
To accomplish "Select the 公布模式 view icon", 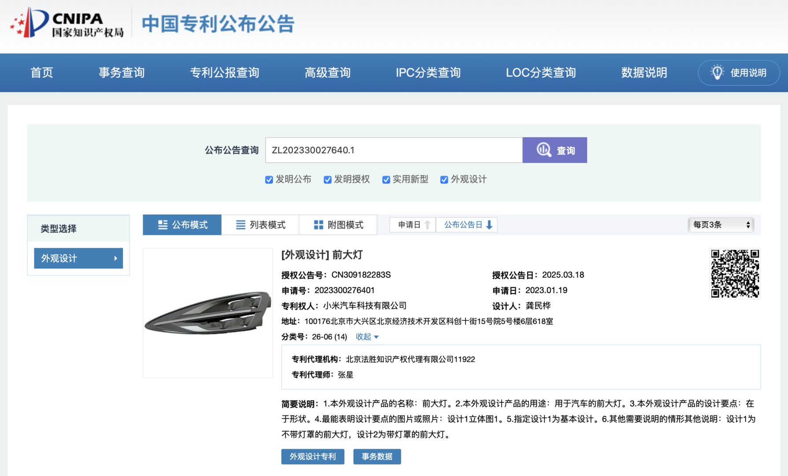I will click(163, 225).
